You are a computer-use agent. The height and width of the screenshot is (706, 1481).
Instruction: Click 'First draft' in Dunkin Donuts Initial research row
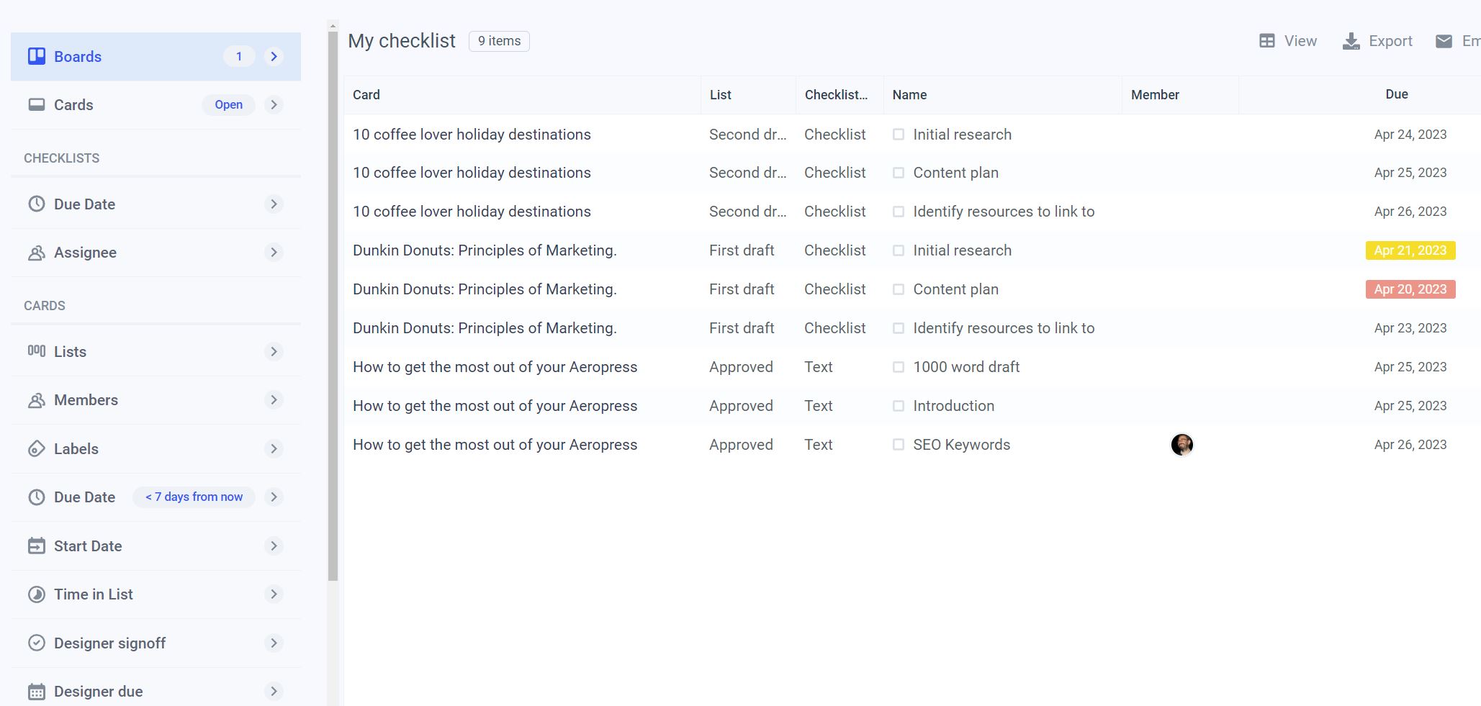pos(742,250)
